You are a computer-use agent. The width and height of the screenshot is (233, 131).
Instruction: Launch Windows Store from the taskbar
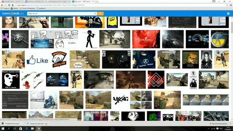(20, 128)
